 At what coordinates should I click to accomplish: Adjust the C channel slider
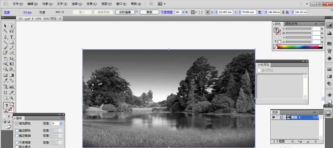click(298, 29)
